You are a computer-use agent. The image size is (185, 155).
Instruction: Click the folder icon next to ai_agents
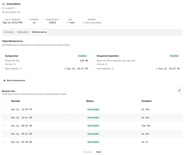[x=3, y=8]
